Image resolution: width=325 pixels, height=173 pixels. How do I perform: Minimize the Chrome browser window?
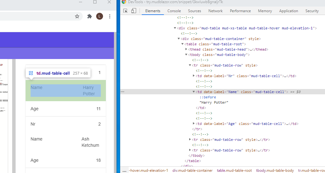[x=81, y=2]
